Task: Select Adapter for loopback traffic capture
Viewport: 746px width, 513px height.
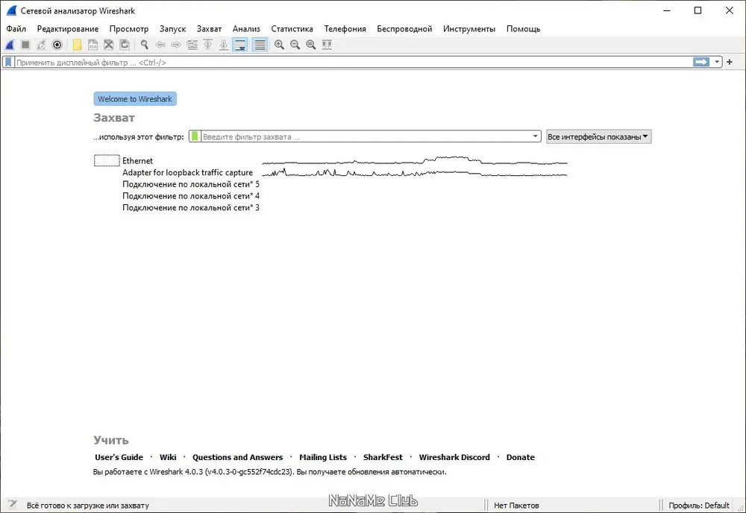Action: click(187, 172)
